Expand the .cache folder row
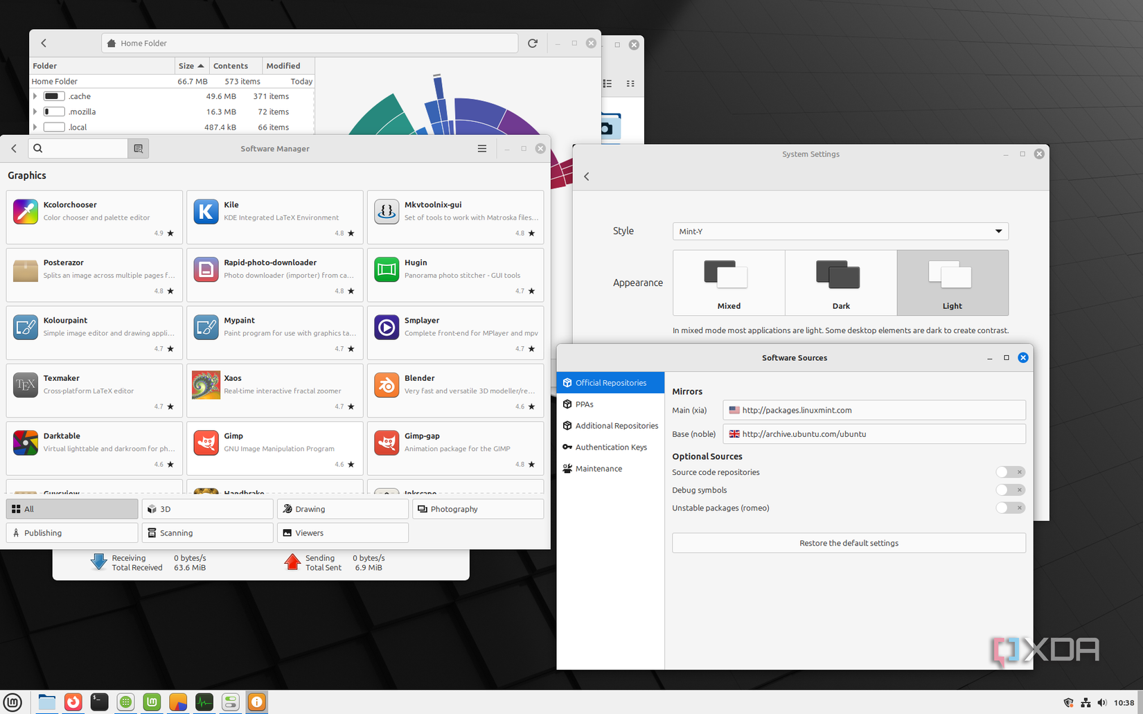The height and width of the screenshot is (714, 1143). (x=35, y=96)
